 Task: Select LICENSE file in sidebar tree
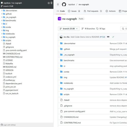(9, 60)
